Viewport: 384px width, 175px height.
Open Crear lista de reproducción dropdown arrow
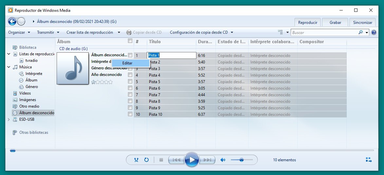(119, 32)
